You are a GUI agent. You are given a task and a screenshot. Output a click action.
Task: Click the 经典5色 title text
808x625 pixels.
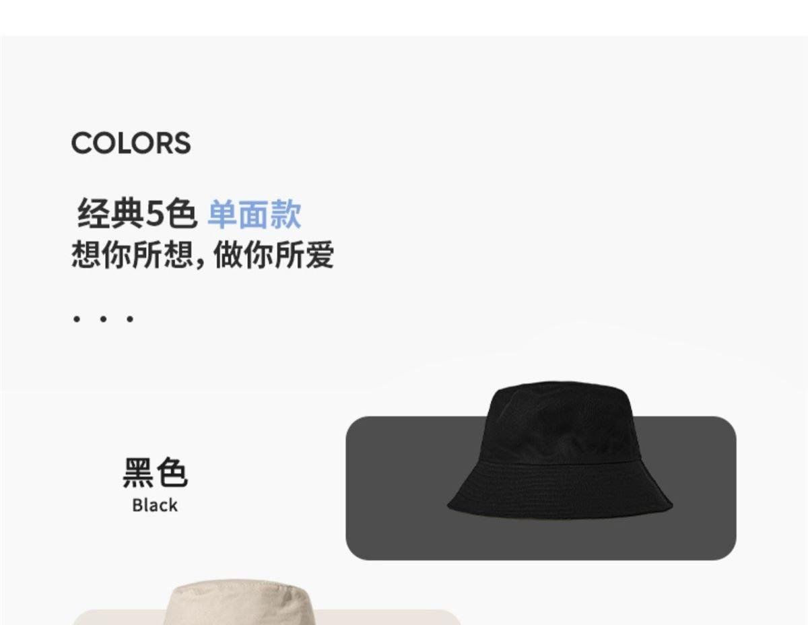(137, 215)
